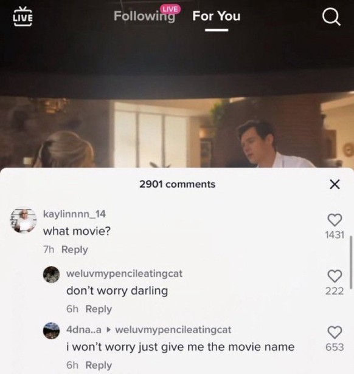Screen dimensions: 354x374
Task: Like kaylinnnn_14's comment with heart
Action: [335, 220]
